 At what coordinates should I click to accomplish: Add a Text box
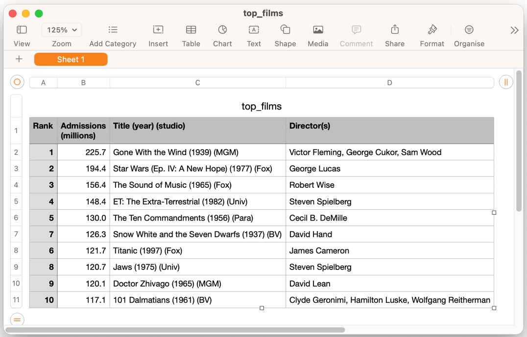(254, 36)
